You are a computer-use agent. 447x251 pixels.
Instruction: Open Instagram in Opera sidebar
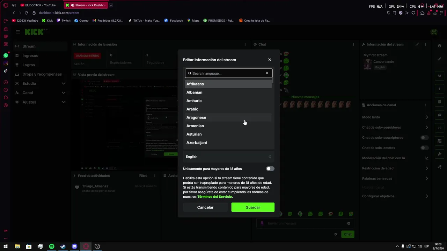(6, 63)
